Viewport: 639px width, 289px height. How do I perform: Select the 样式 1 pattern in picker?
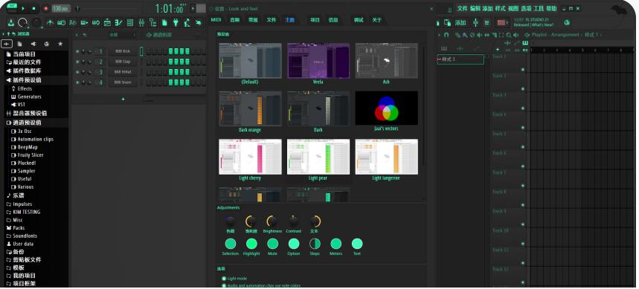(x=461, y=59)
